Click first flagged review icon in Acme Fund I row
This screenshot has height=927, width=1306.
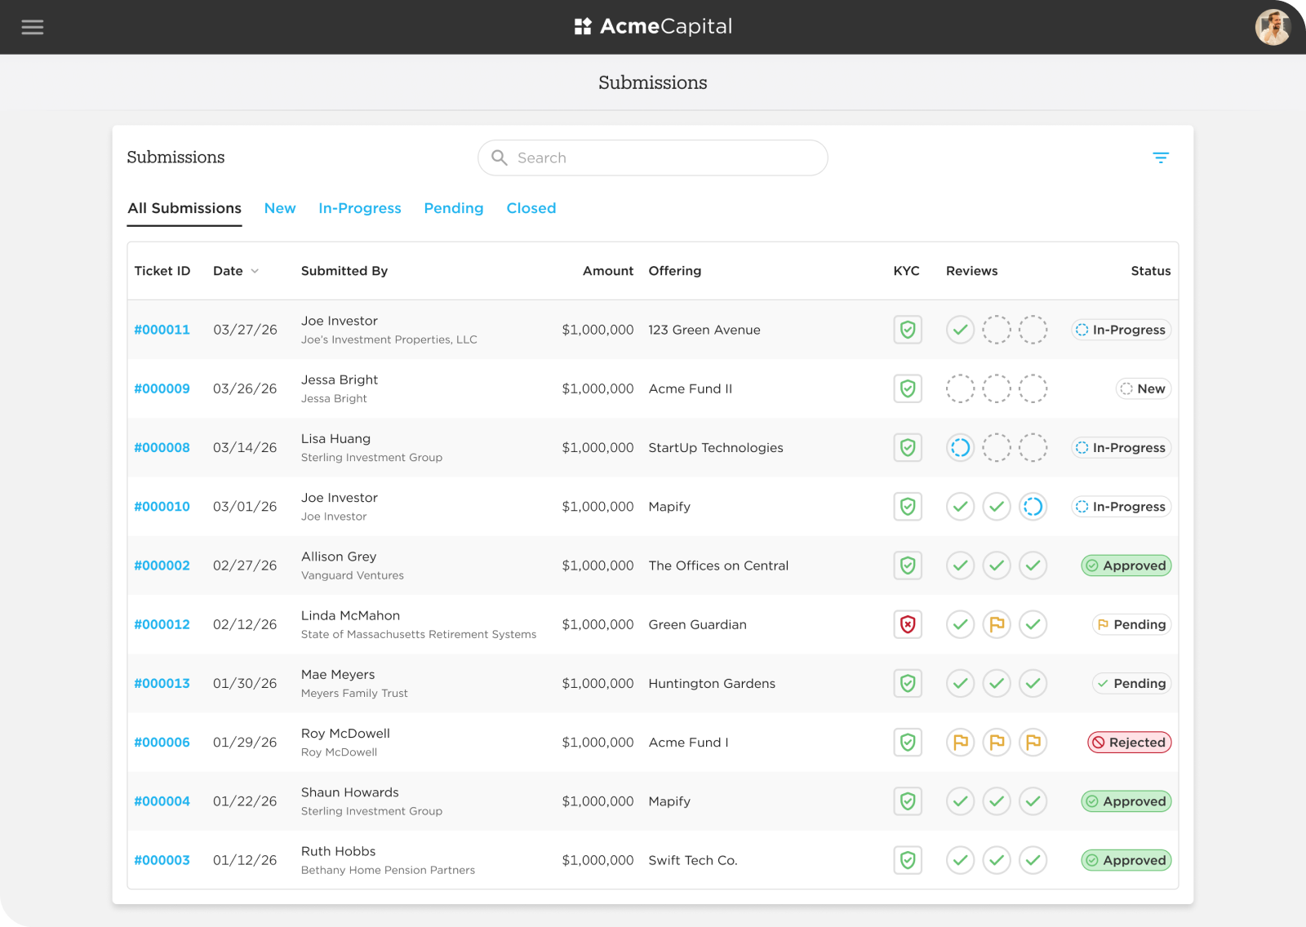coord(961,743)
